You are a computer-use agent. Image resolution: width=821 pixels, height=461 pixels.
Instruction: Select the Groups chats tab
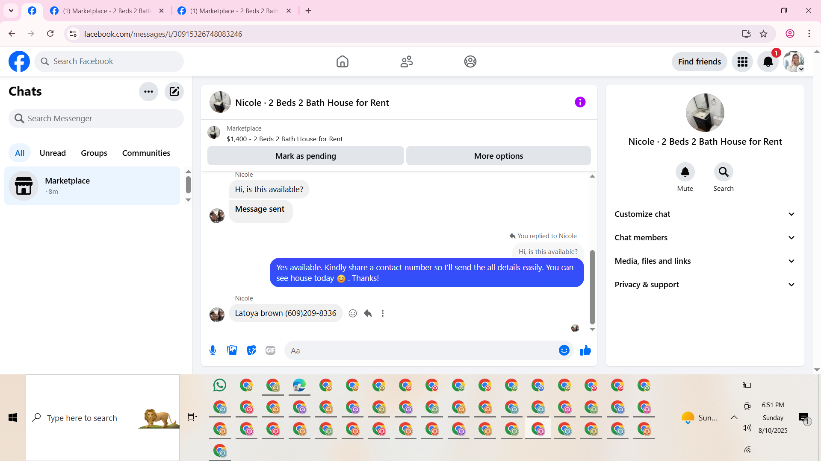tap(94, 153)
